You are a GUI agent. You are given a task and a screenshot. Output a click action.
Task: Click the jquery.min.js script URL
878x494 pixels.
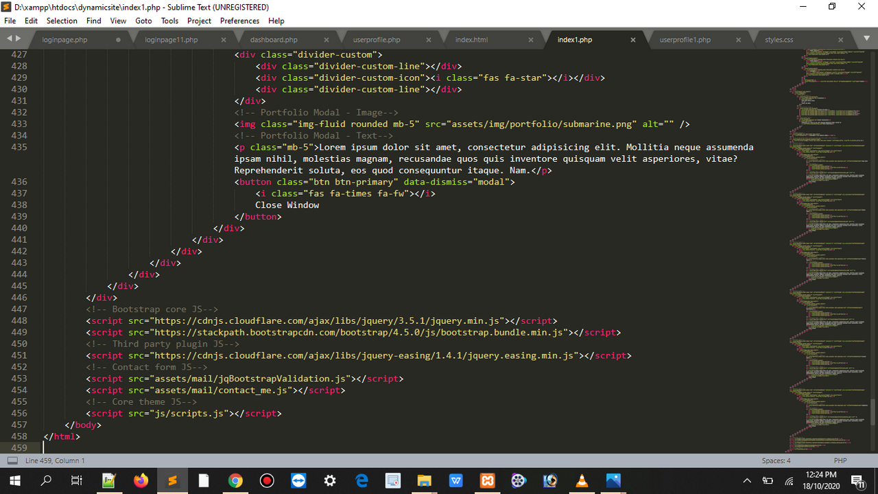(x=327, y=321)
